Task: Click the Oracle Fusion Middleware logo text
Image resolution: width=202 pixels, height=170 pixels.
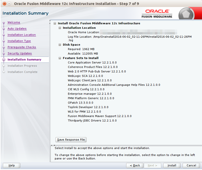Action: 157,14
